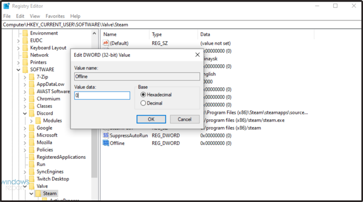Click the Discord folder icon
The width and height of the screenshot is (363, 202).
(32, 113)
